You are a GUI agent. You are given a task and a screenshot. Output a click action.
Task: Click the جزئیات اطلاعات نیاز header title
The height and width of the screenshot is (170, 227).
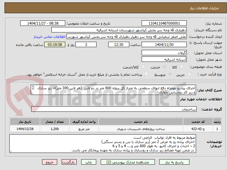[204, 8]
